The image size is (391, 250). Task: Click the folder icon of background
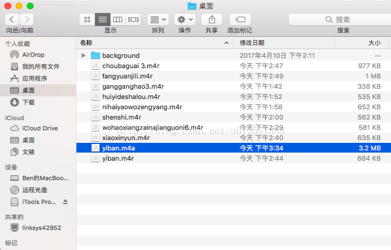click(x=95, y=55)
